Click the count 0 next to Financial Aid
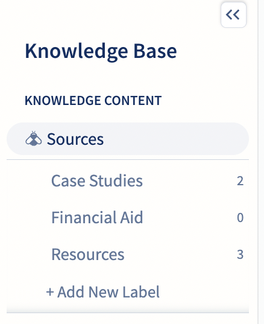 pyautogui.click(x=240, y=218)
